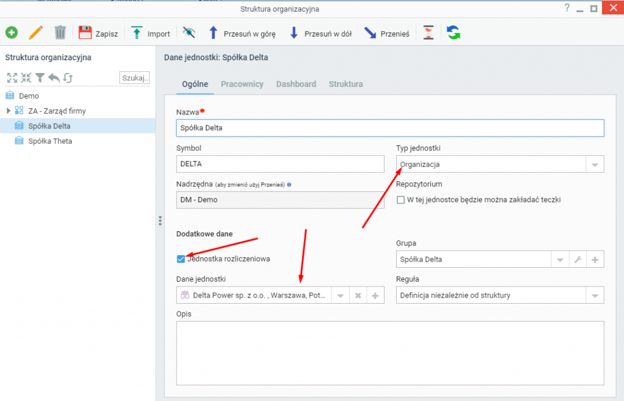Uncheck the Jednostka rozliczeniowa checkbox
Screen dimensions: 624x401
tap(180, 259)
